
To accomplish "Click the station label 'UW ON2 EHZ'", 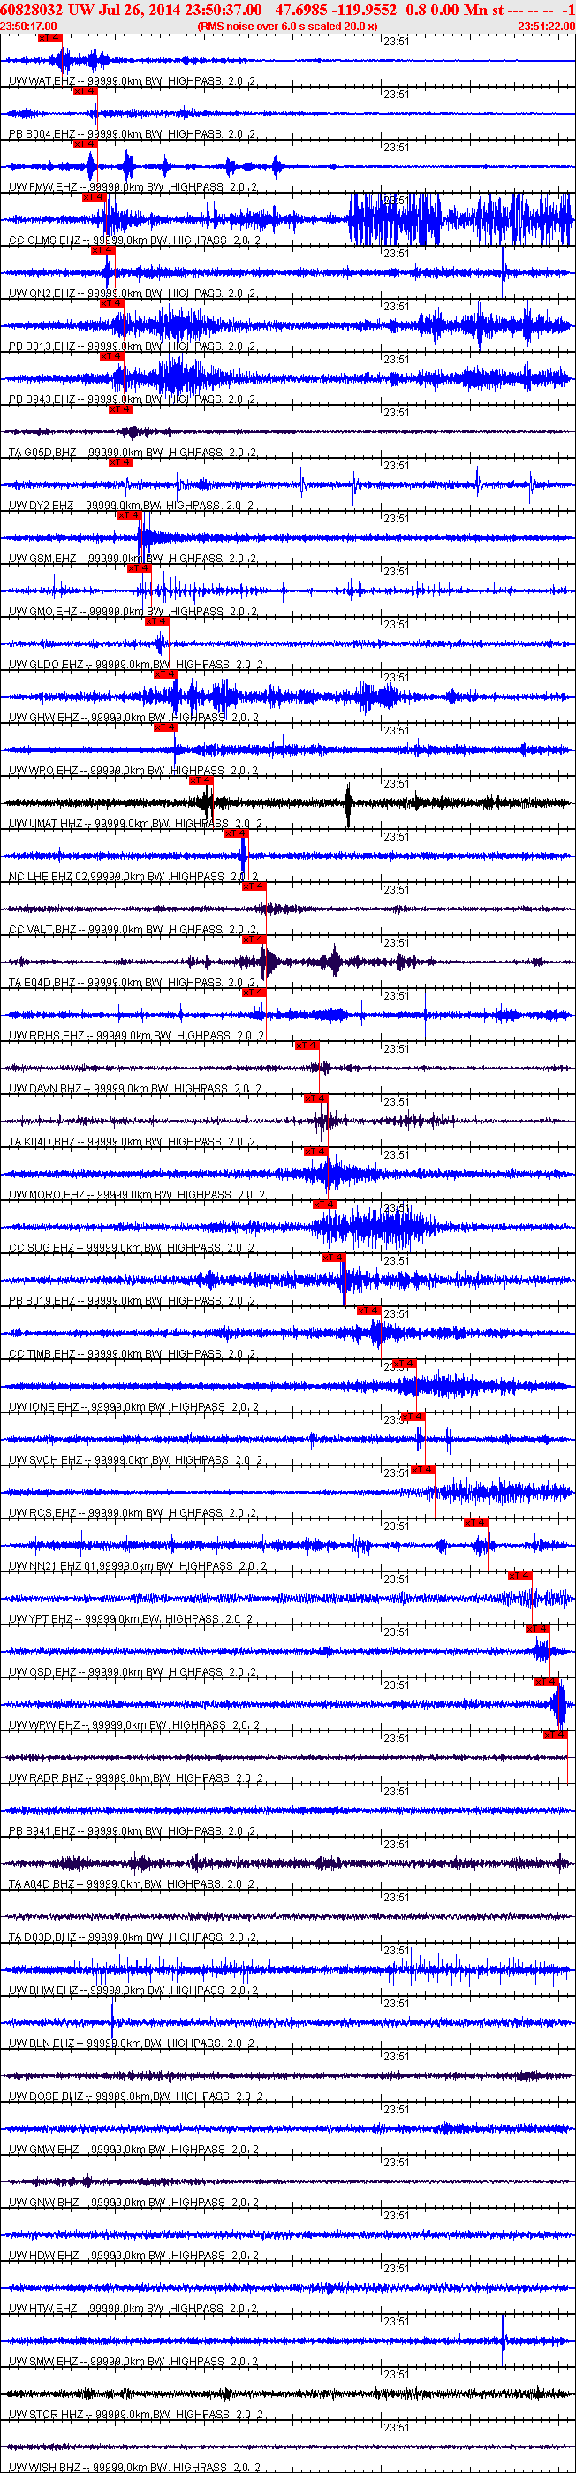I will pyautogui.click(x=42, y=293).
